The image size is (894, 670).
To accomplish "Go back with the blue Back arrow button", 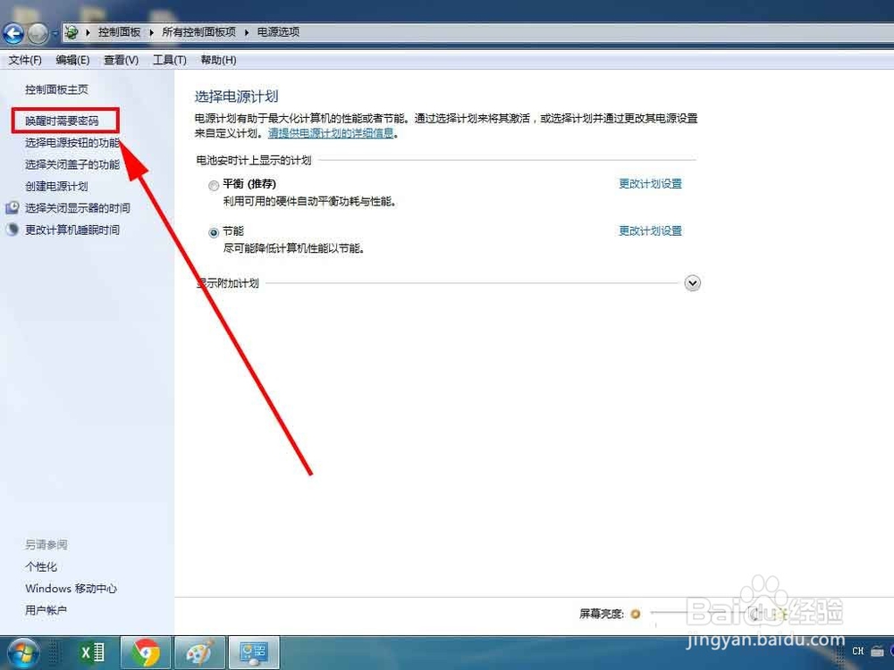I will [x=13, y=34].
